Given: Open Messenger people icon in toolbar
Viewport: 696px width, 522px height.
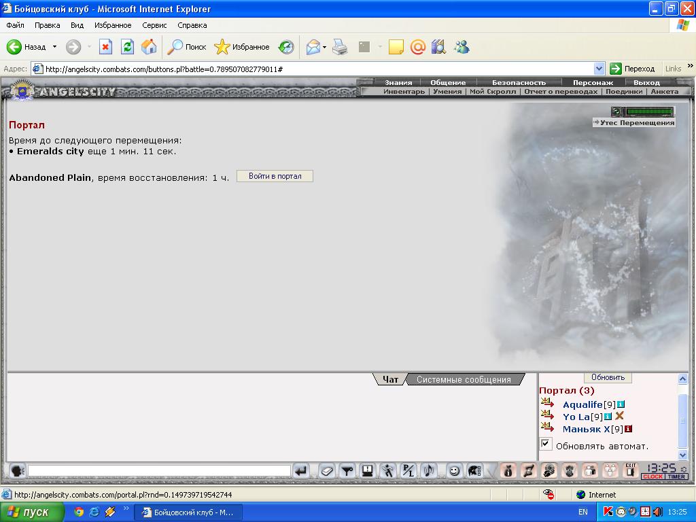Looking at the screenshot, I should pos(462,47).
